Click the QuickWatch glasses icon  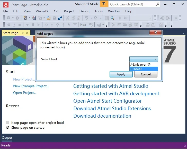click(46, 25)
